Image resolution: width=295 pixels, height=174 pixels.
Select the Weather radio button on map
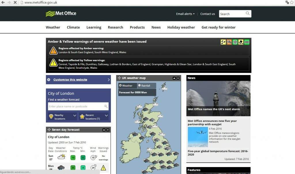(x=120, y=85)
